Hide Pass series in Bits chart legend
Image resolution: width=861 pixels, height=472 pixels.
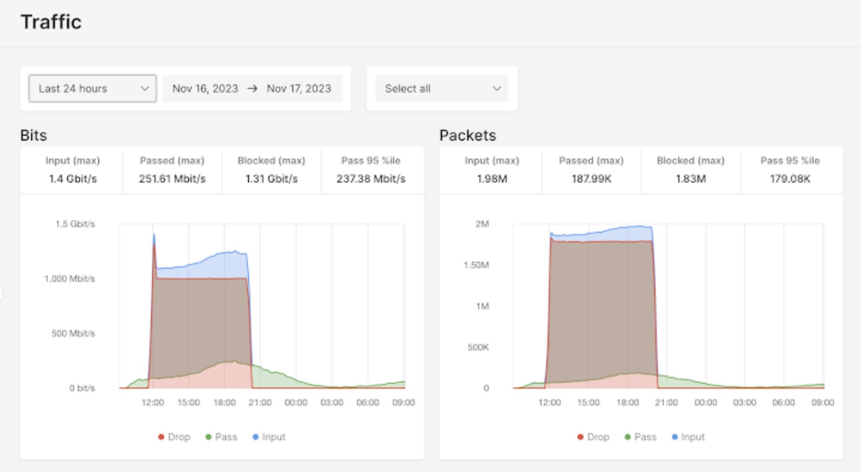[221, 437]
